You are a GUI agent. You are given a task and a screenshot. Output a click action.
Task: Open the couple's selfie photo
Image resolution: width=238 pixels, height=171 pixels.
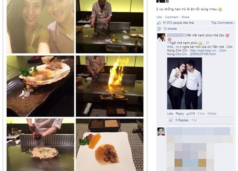[40, 27]
